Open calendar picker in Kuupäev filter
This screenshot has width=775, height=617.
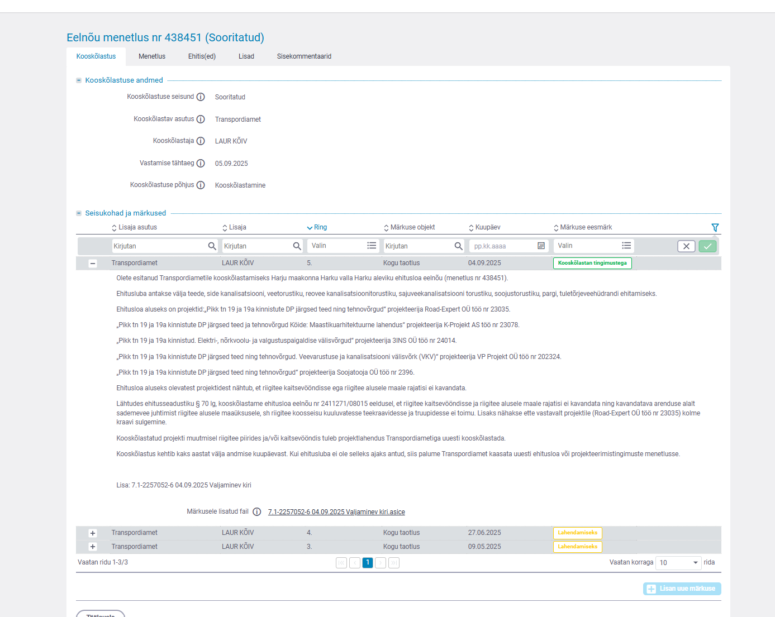pyautogui.click(x=541, y=246)
